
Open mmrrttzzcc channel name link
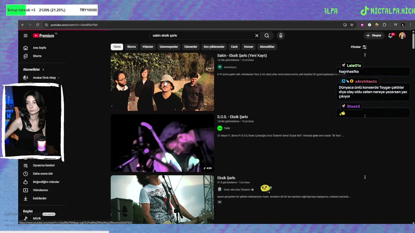[x=230, y=67]
